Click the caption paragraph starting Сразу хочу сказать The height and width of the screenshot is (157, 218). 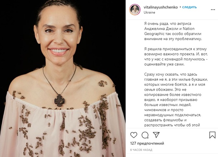[176, 100]
